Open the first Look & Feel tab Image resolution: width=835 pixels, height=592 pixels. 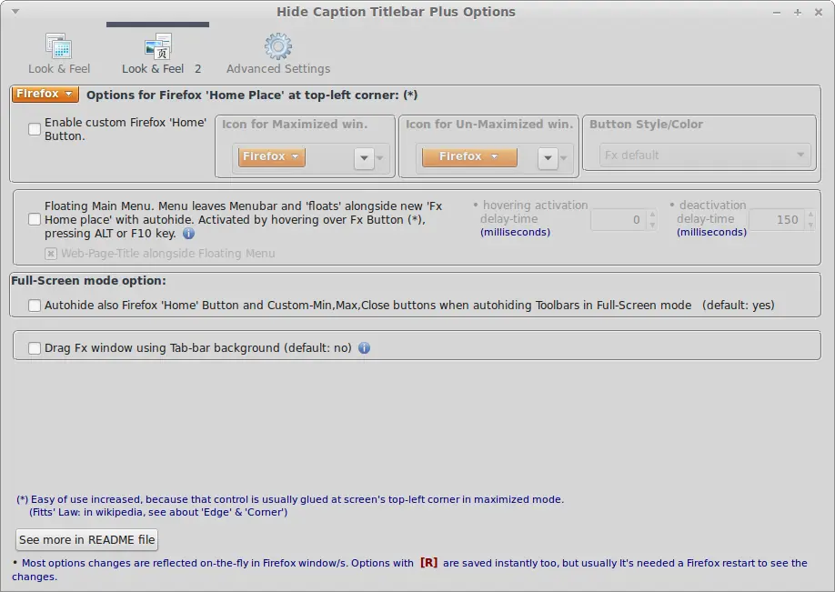[x=59, y=54]
